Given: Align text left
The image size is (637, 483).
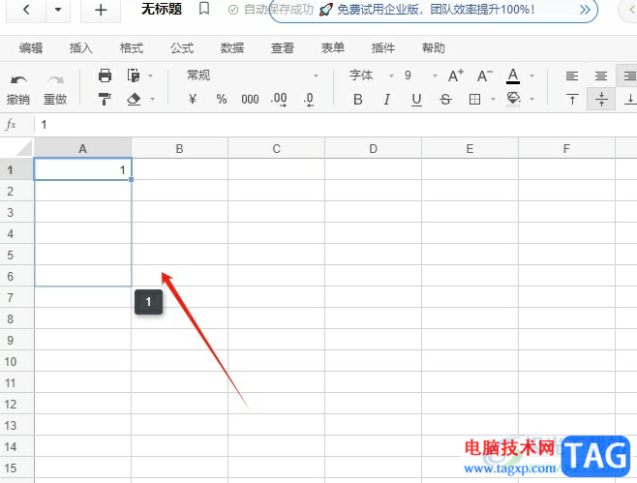Looking at the screenshot, I should point(572,75).
